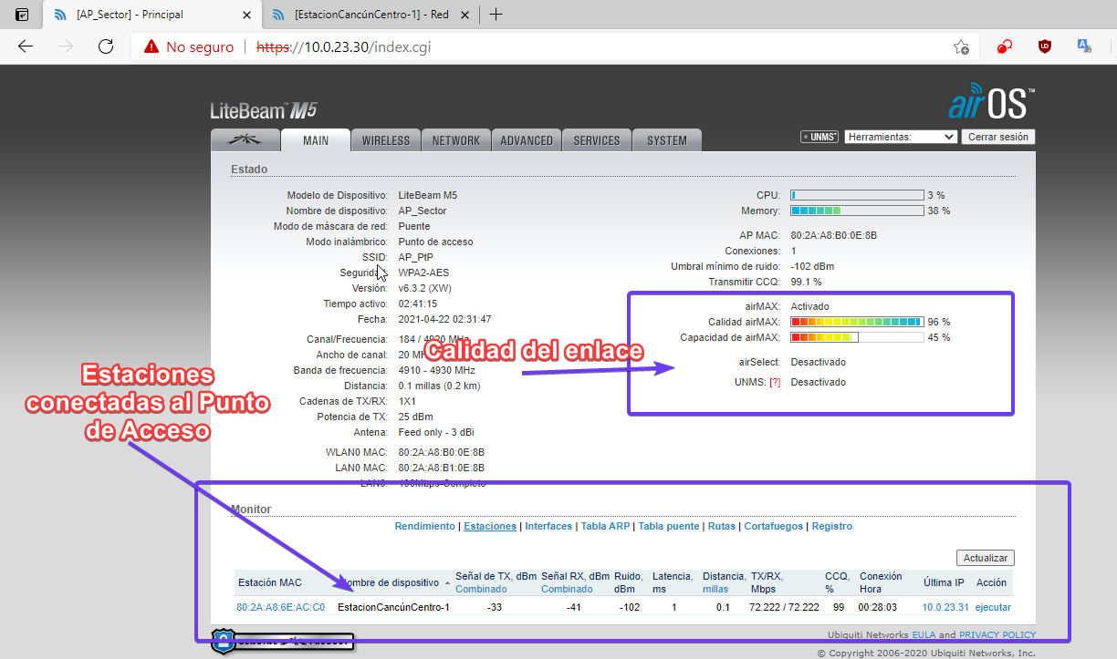The image size is (1117, 659).
Task: Reload the page with refresh icon
Action: coord(106,46)
